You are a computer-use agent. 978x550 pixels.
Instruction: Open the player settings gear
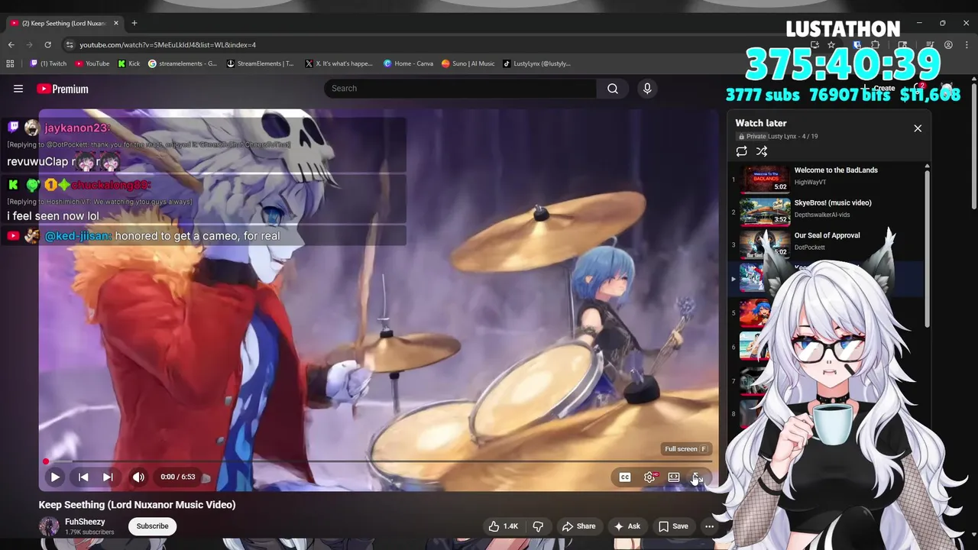[649, 477]
